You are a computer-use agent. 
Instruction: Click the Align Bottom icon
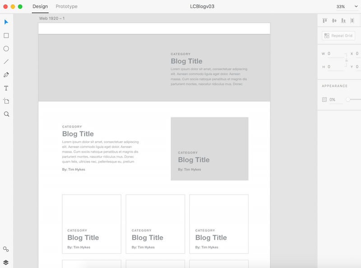coord(343,20)
